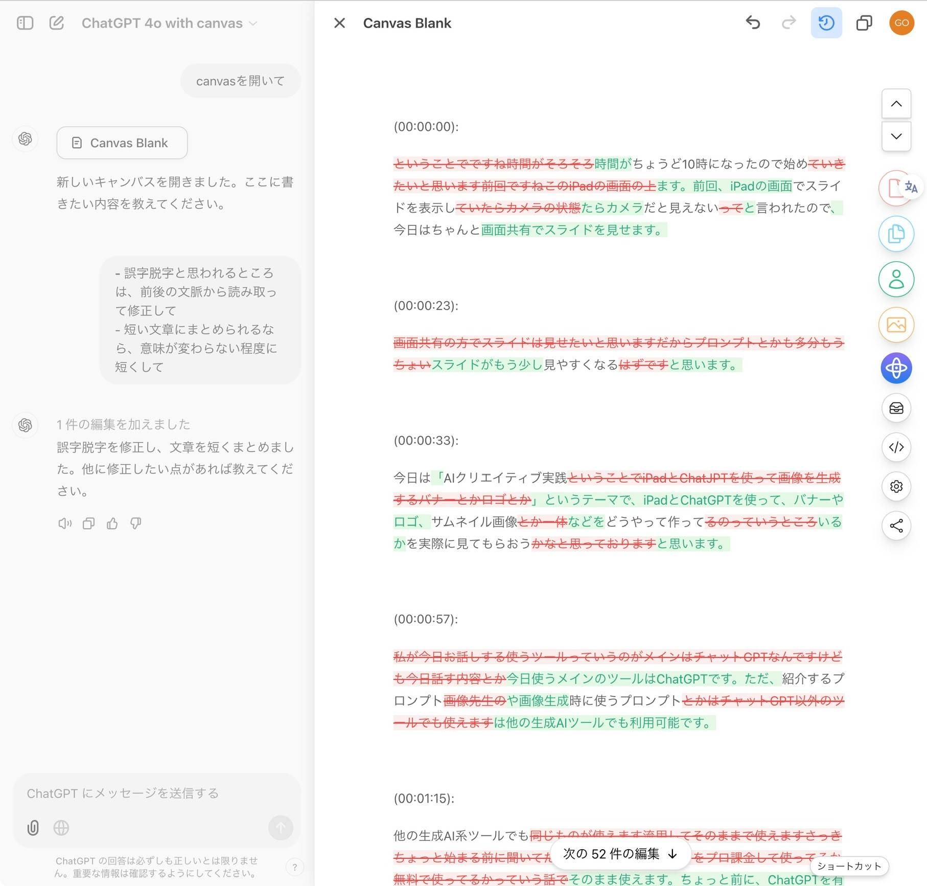Image resolution: width=927 pixels, height=886 pixels.
Task: Click the purple atom-style shortcut icon
Action: pyautogui.click(x=896, y=368)
